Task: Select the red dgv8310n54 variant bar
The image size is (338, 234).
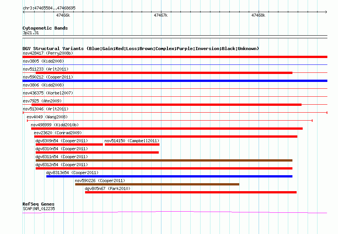Action: click(97, 152)
